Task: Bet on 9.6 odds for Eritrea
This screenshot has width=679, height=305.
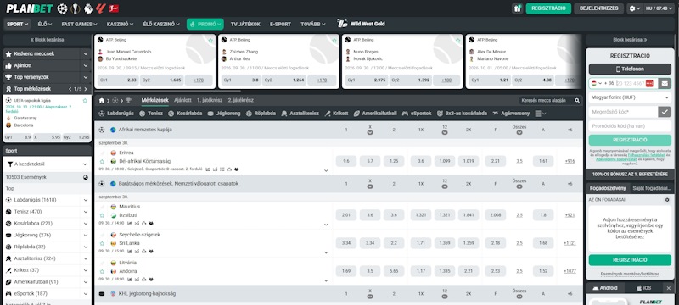Action: 346,161
